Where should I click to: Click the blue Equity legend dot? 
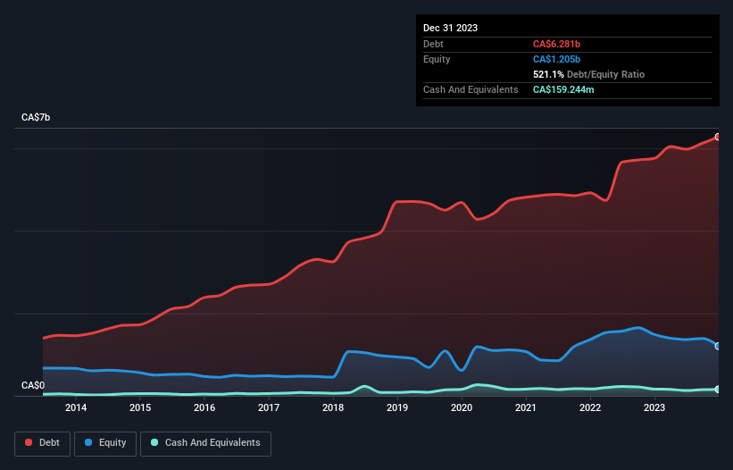click(88, 442)
